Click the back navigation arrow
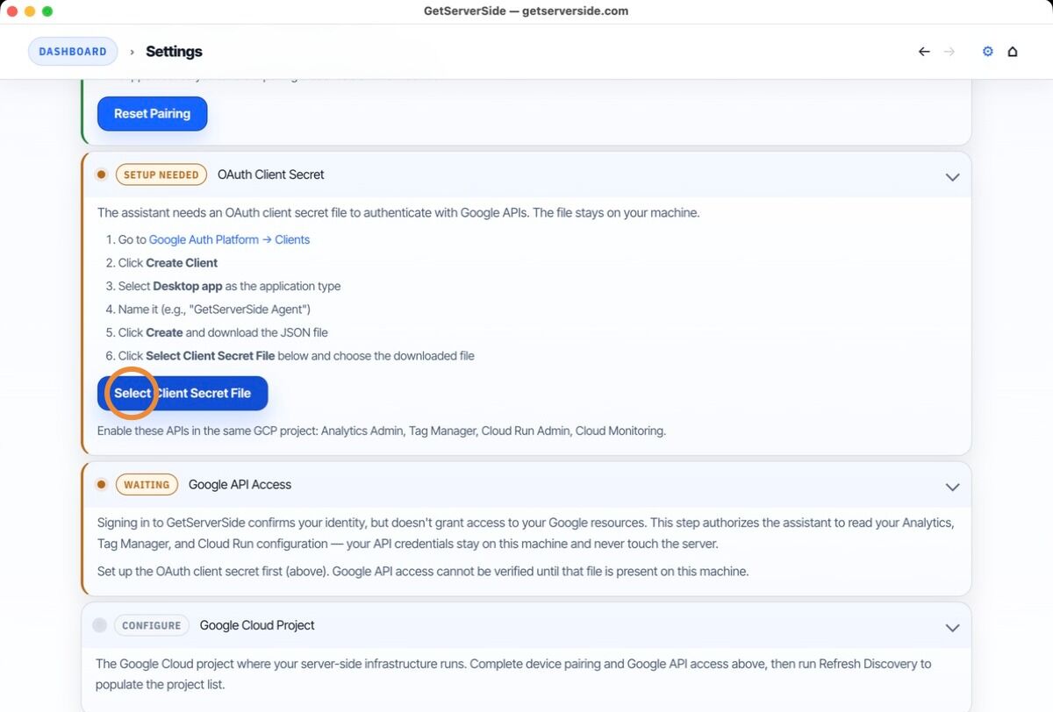Image resolution: width=1053 pixels, height=712 pixels. pos(923,51)
